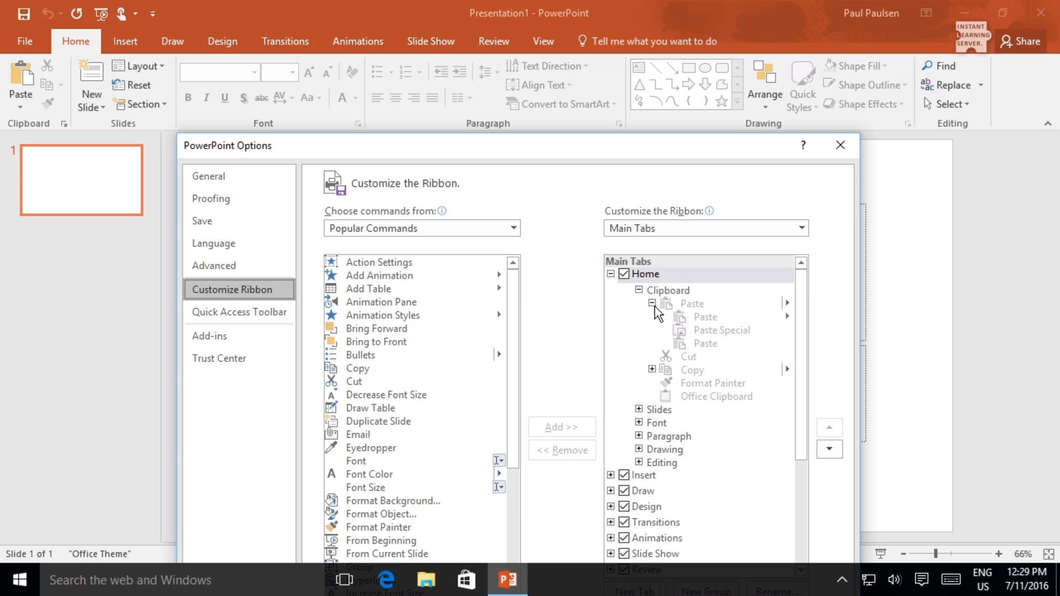Click the dialog Help question mark
The height and width of the screenshot is (596, 1060).
pyautogui.click(x=803, y=145)
